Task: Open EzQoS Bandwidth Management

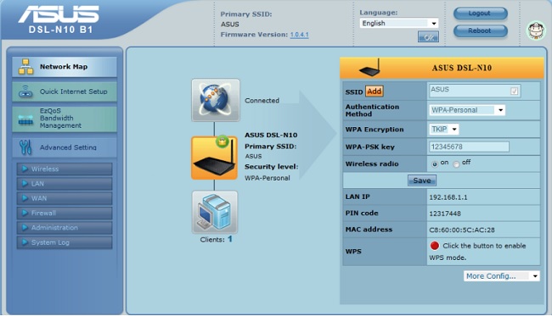Action: (x=65, y=119)
